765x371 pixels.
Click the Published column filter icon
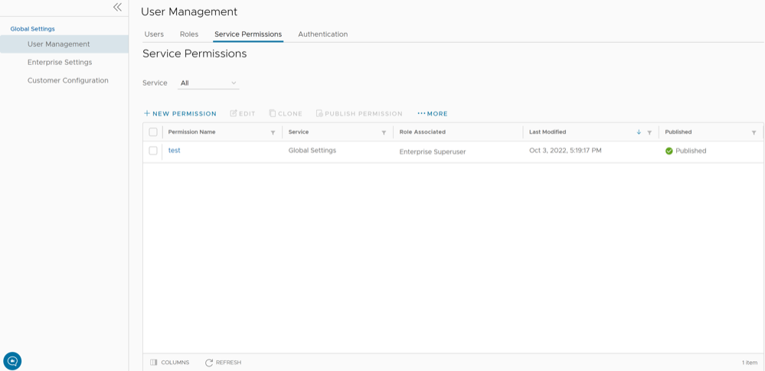(x=754, y=132)
